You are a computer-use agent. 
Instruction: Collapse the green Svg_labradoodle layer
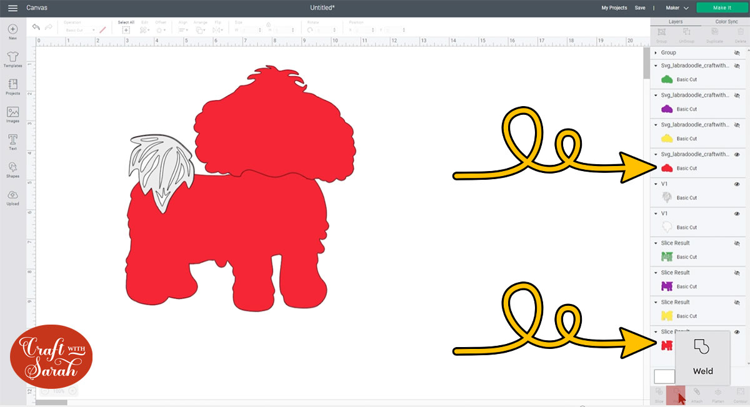(x=656, y=66)
